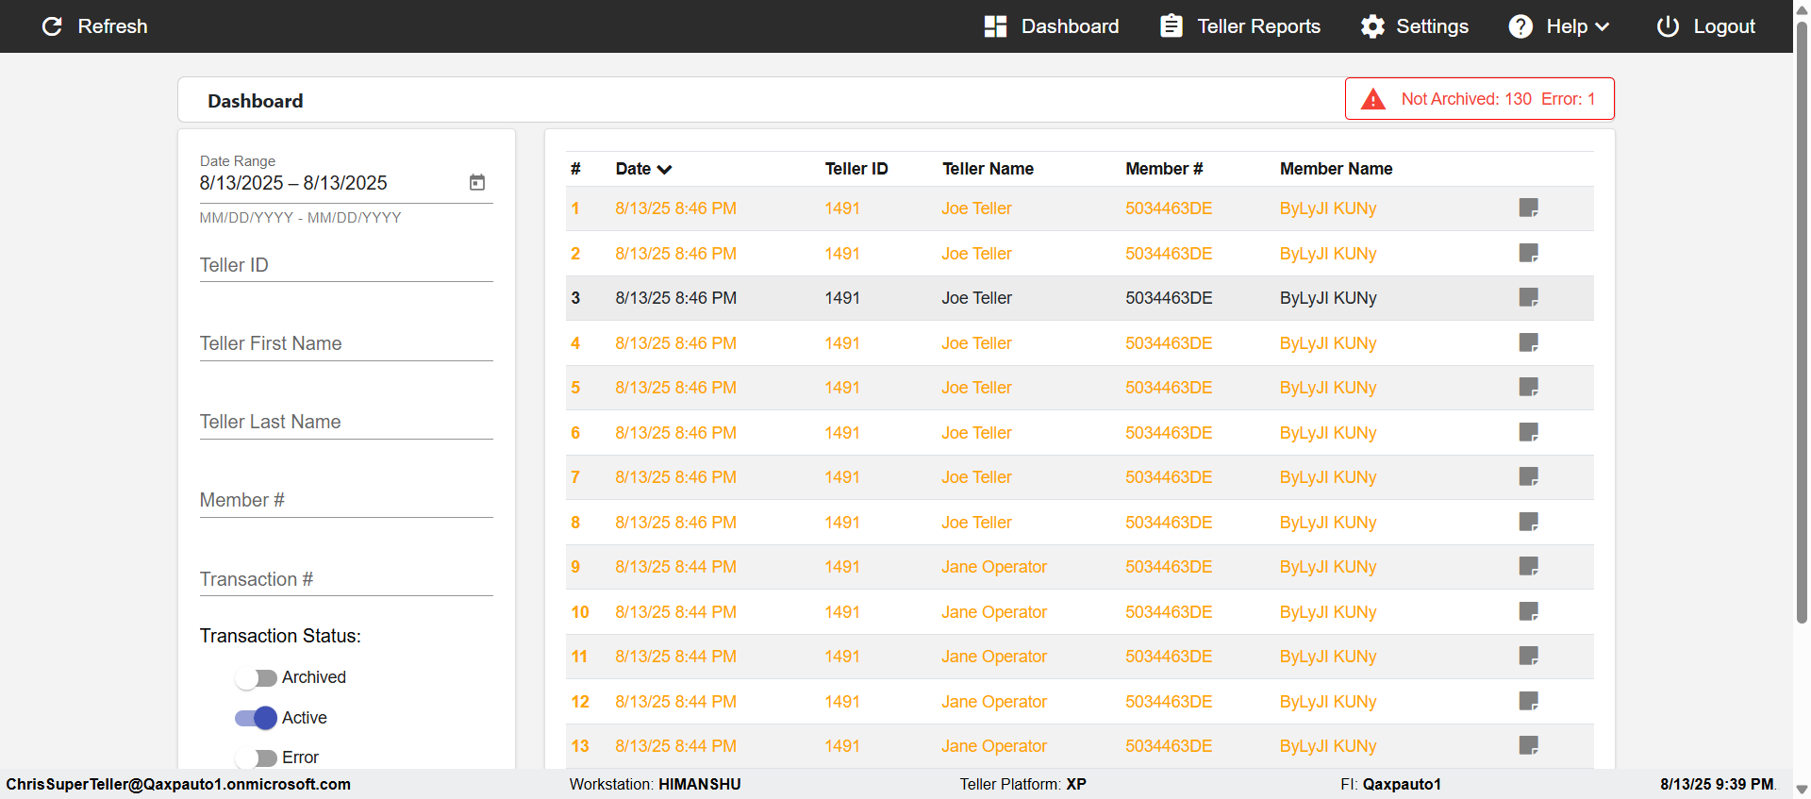This screenshot has height=799, width=1811.
Task: Open note icon for row 4
Action: [1529, 342]
